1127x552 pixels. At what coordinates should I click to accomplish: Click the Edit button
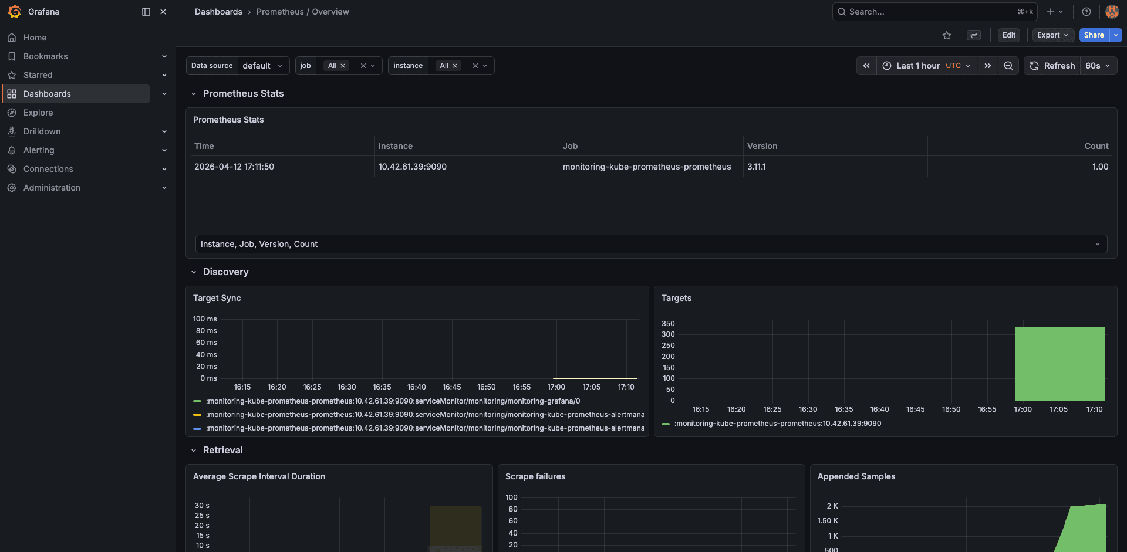point(1008,35)
